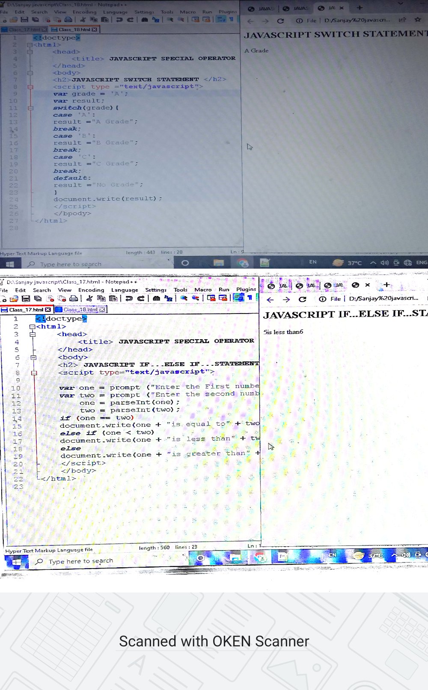Image resolution: width=428 pixels, height=690 pixels.
Task: Open Encoding menu in Class_17.html Notepad++ window
Action: [x=91, y=290]
